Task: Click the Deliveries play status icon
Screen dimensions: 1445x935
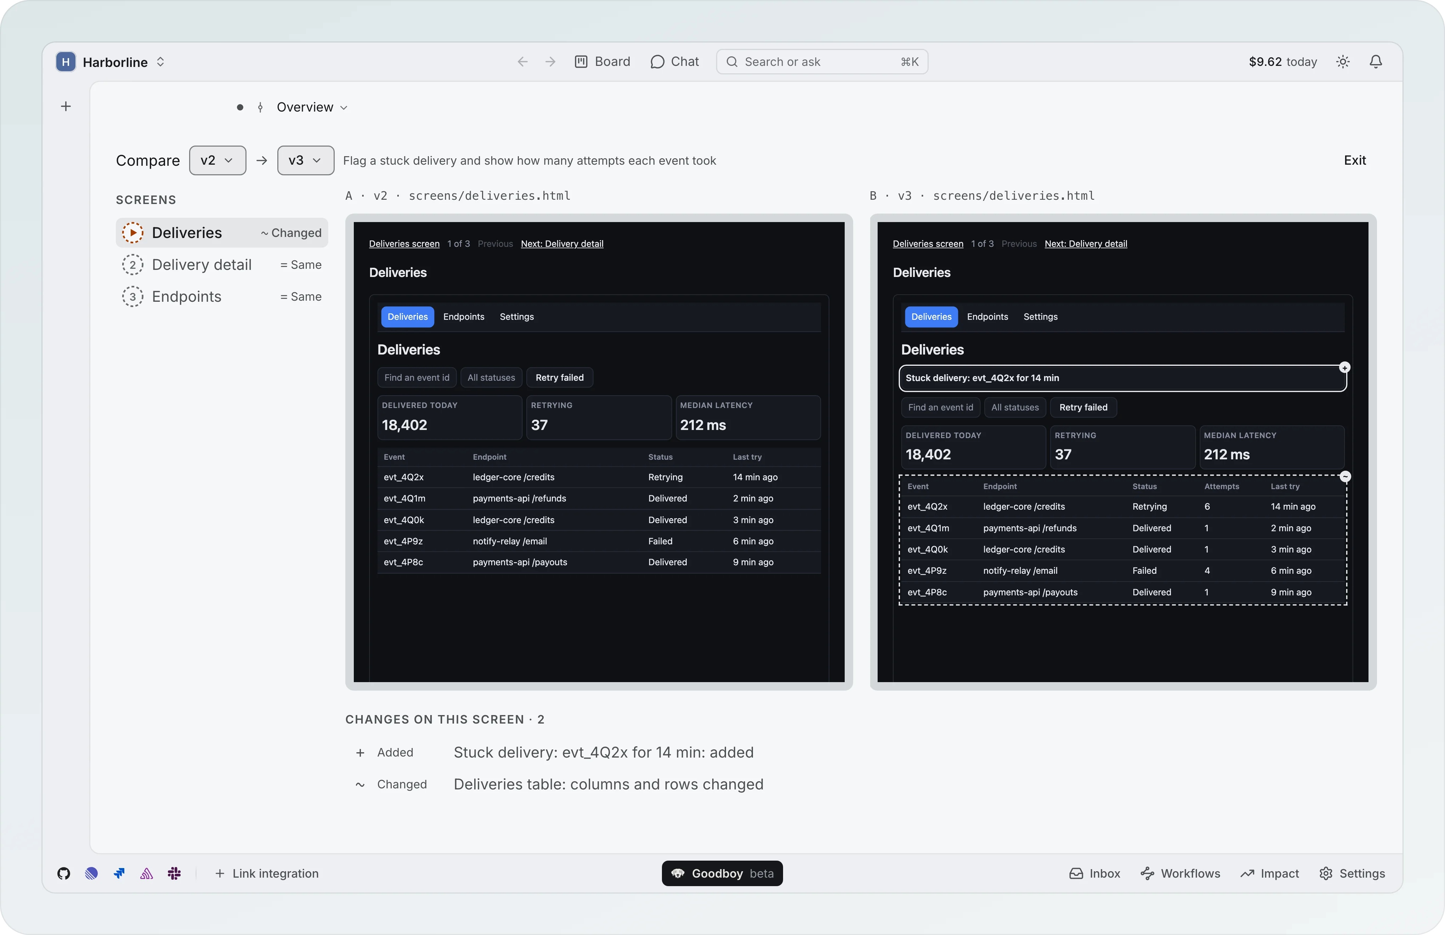Action: (x=132, y=233)
